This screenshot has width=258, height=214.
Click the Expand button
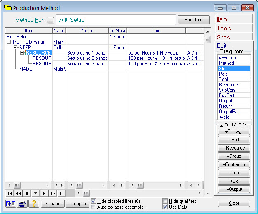pos(53,204)
